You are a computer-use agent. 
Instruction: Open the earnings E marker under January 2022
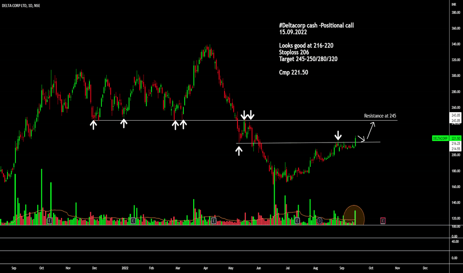point(133,220)
